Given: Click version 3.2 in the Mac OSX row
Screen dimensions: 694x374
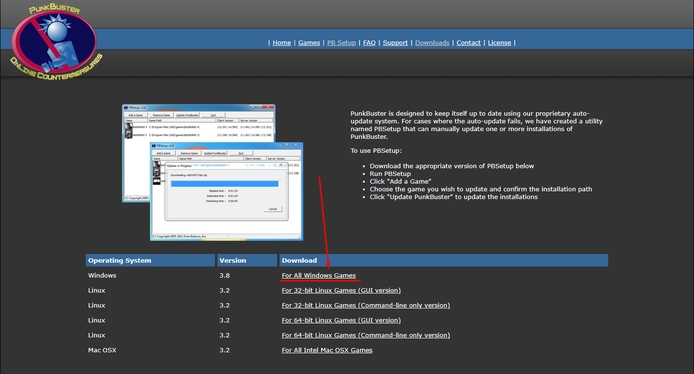Looking at the screenshot, I should click(225, 350).
